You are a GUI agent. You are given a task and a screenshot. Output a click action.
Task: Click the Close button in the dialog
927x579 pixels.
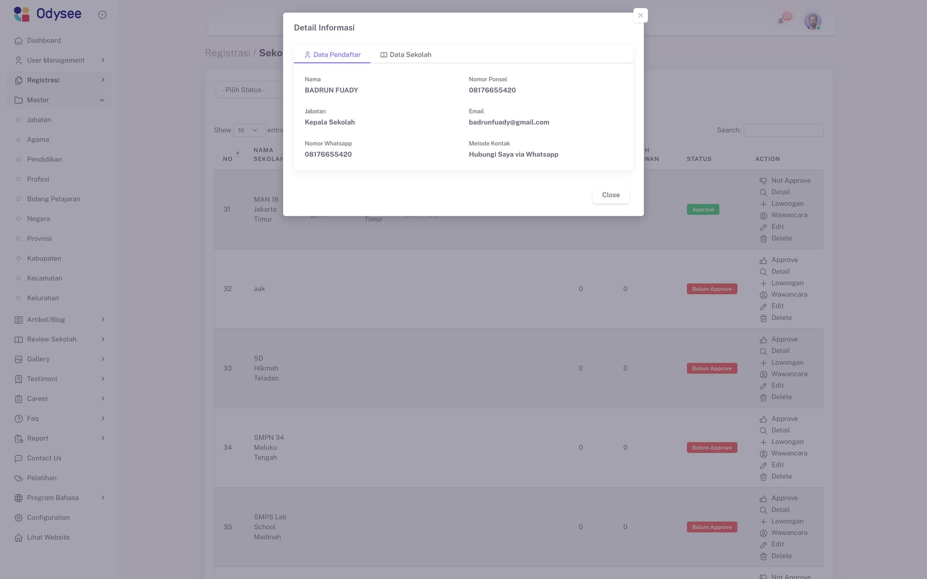click(610, 195)
